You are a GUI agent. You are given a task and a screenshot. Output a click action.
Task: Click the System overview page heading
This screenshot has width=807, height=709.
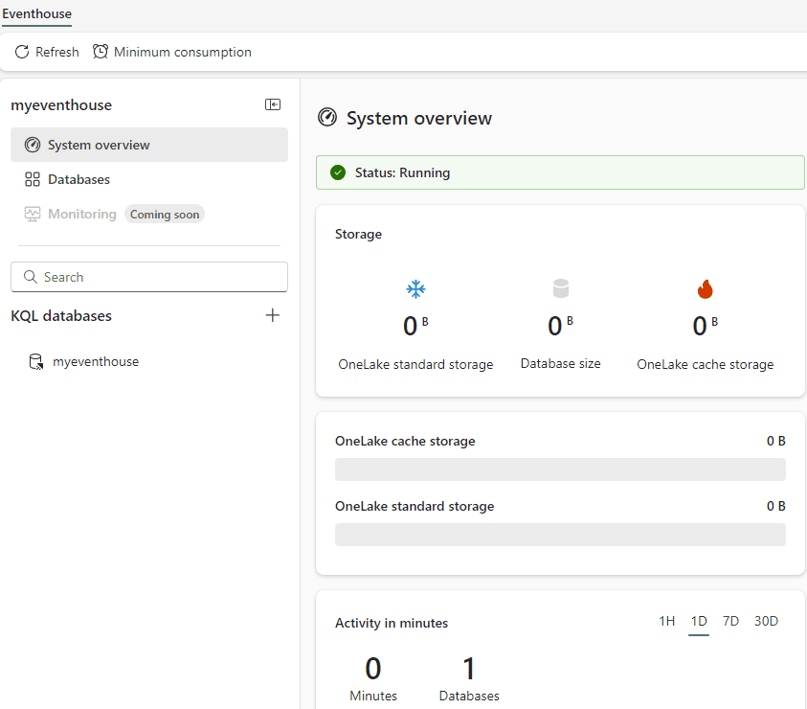point(419,118)
